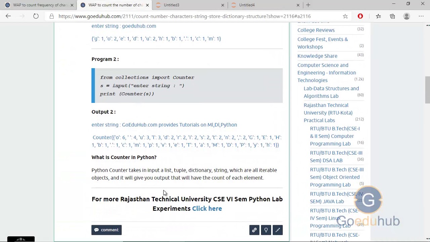The width and height of the screenshot is (430, 242).
Task: Open Rajasthan Technical University Practical Labs
Action: click(x=328, y=113)
